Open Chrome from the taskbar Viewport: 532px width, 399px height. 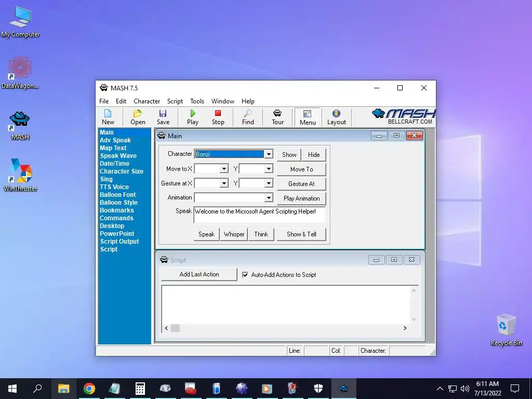(89, 389)
